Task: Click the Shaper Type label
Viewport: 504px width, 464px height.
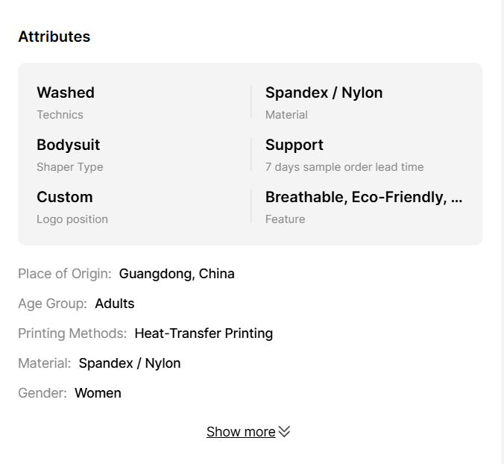Action: 69,167
